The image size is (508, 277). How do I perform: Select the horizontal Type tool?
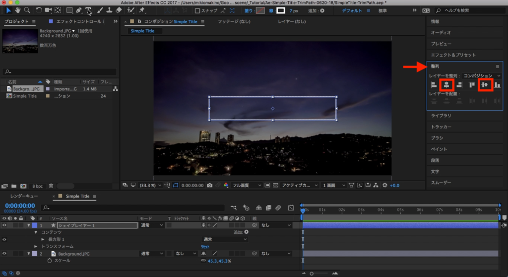coord(88,10)
